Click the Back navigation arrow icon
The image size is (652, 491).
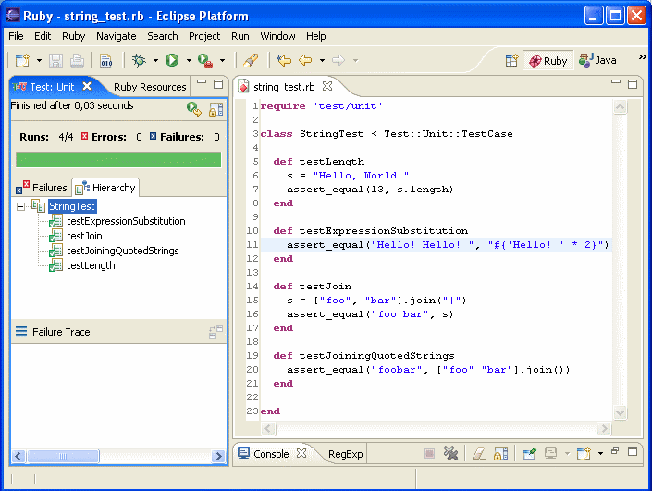pyautogui.click(x=305, y=61)
